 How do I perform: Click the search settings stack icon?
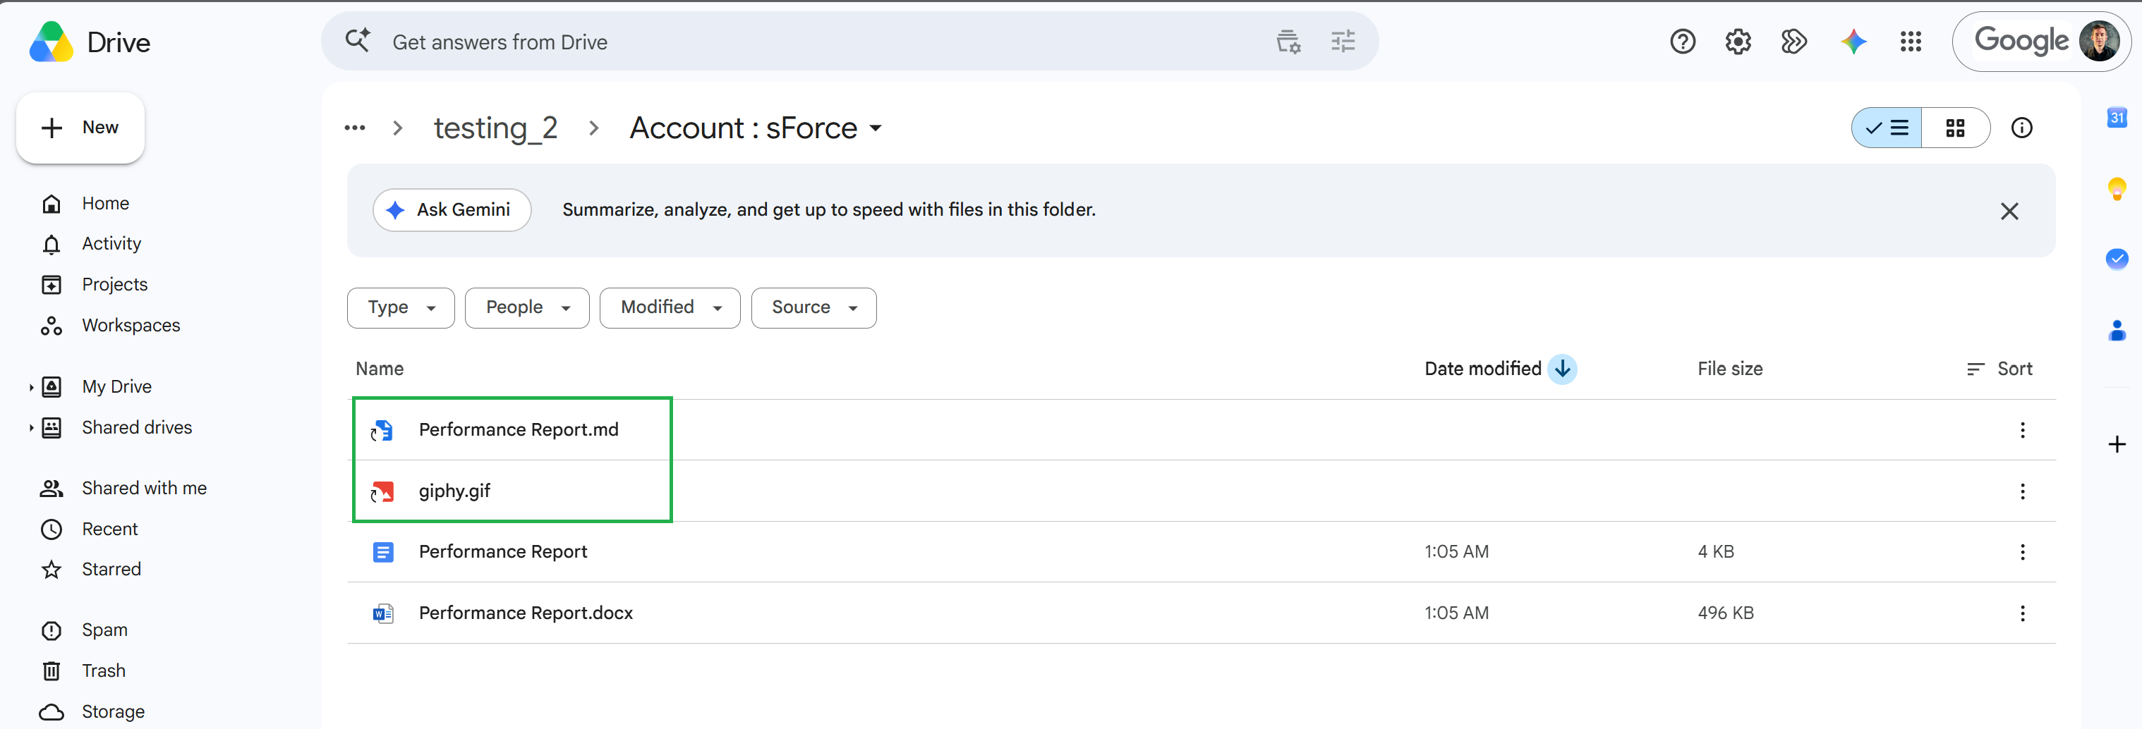[1288, 41]
